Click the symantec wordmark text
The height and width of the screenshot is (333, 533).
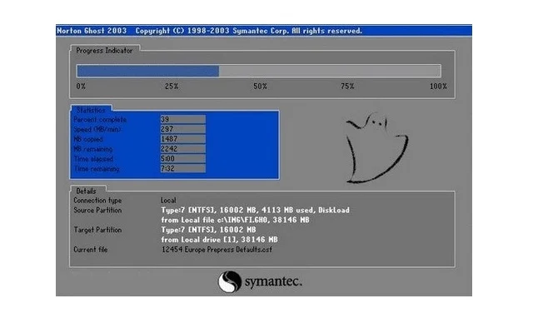coord(273,282)
